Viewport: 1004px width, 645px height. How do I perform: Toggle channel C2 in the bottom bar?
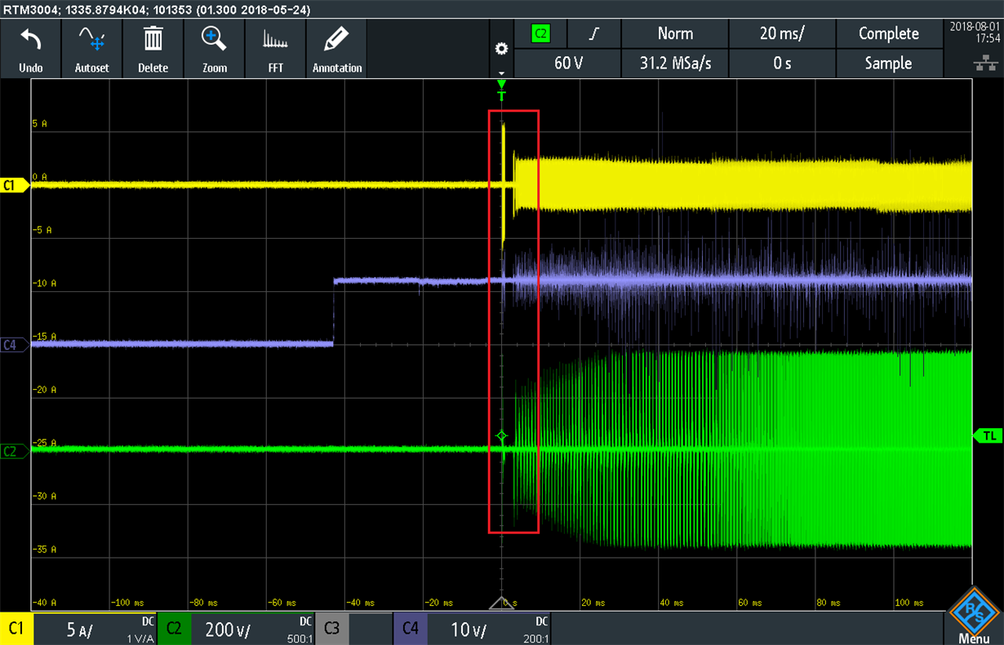[x=174, y=629]
